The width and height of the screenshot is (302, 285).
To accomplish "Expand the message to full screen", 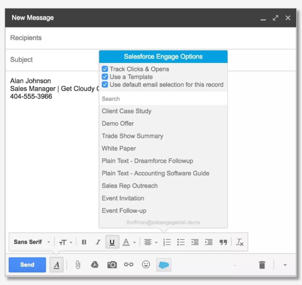I will (275, 18).
